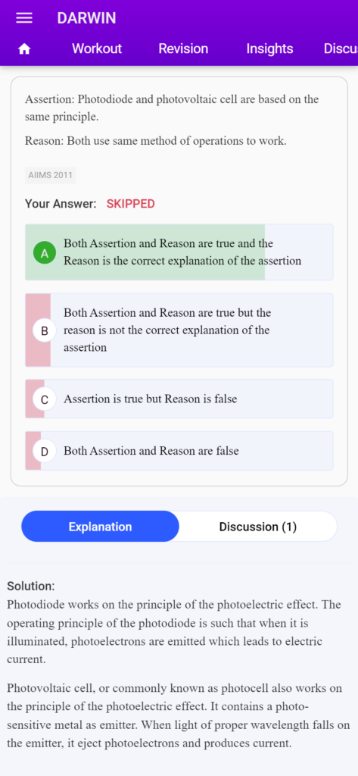Click the SKIPPED answer status
This screenshot has width=358, height=776.
(x=130, y=204)
